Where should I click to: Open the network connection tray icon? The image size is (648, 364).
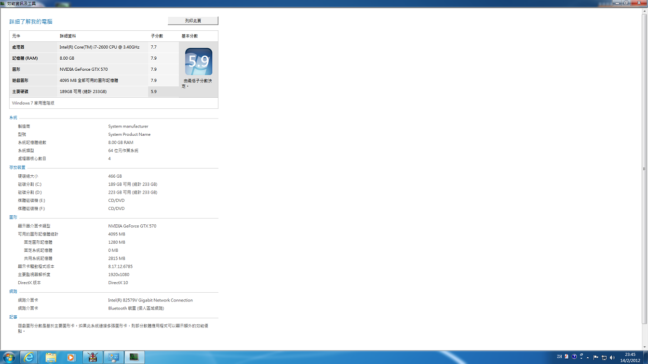pyautogui.click(x=604, y=357)
